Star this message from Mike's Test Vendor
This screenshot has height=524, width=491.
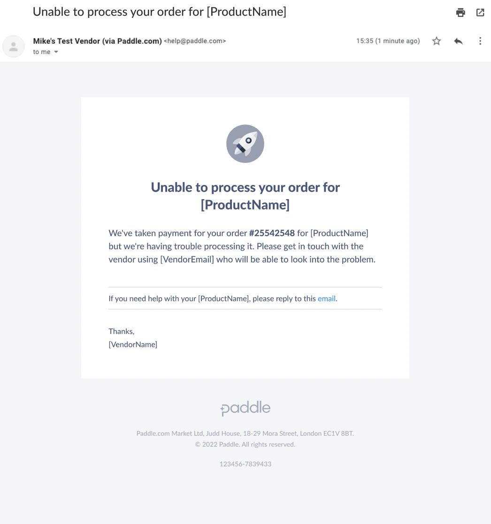437,41
